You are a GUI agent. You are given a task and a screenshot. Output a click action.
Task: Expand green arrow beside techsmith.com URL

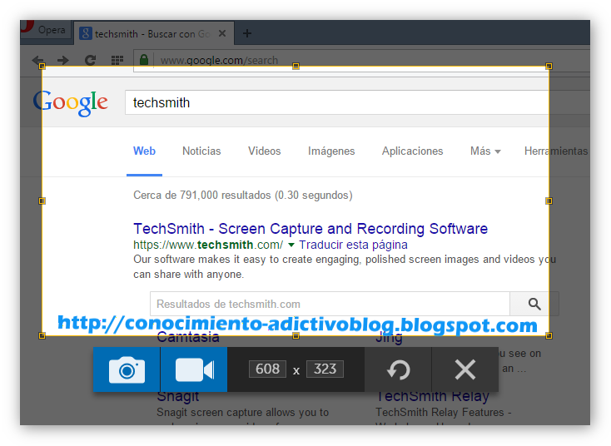point(291,245)
